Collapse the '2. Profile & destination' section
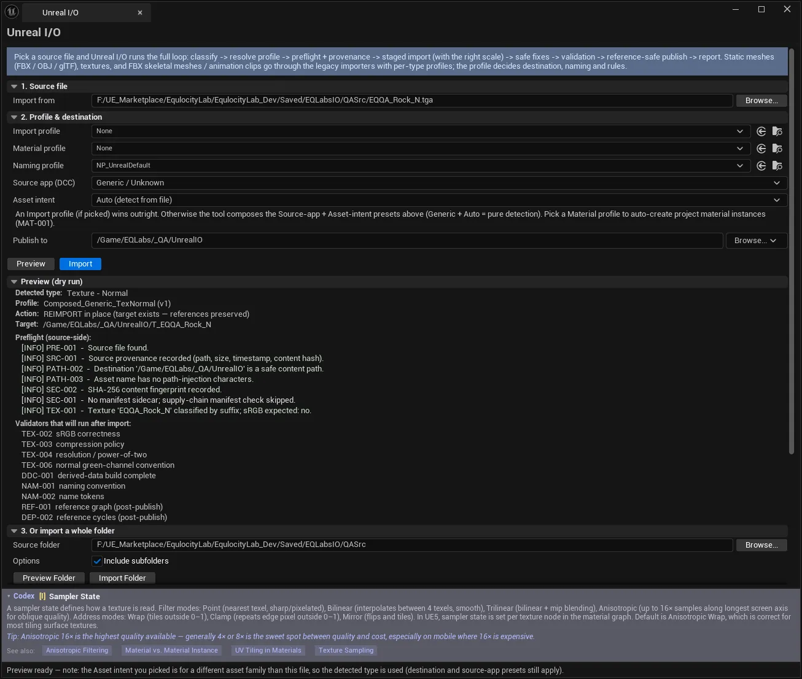Screen dimensions: 802x679 point(14,117)
